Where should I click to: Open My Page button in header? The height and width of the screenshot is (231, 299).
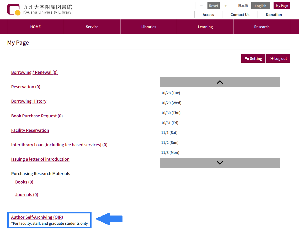click(282, 6)
